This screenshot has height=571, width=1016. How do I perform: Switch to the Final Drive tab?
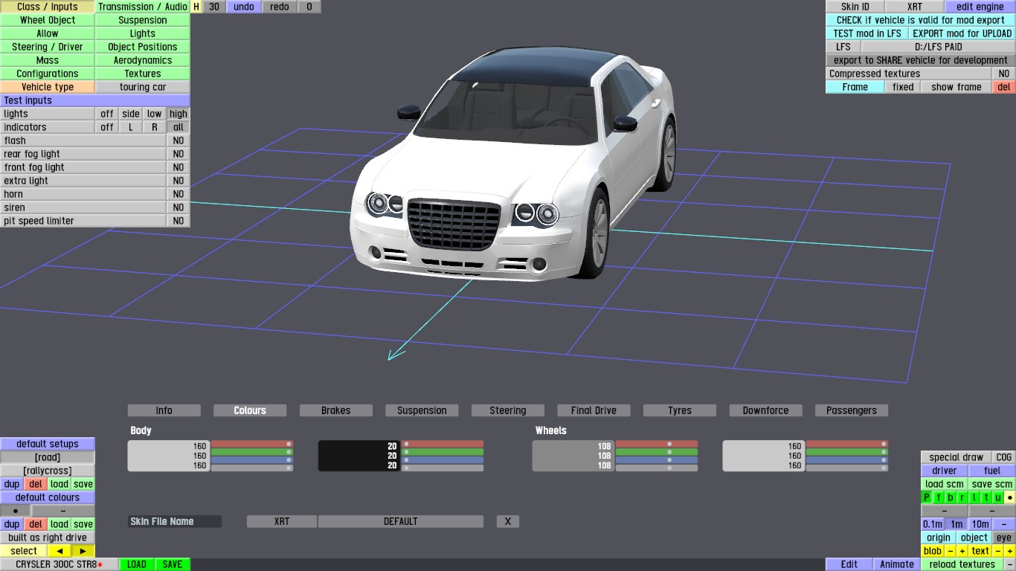tap(594, 410)
